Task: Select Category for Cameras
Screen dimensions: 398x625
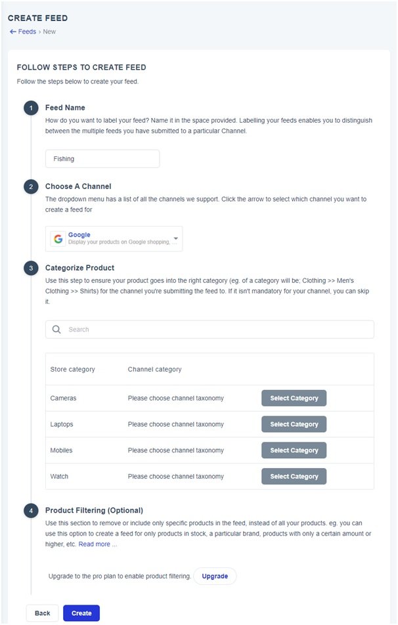Action: (x=294, y=399)
